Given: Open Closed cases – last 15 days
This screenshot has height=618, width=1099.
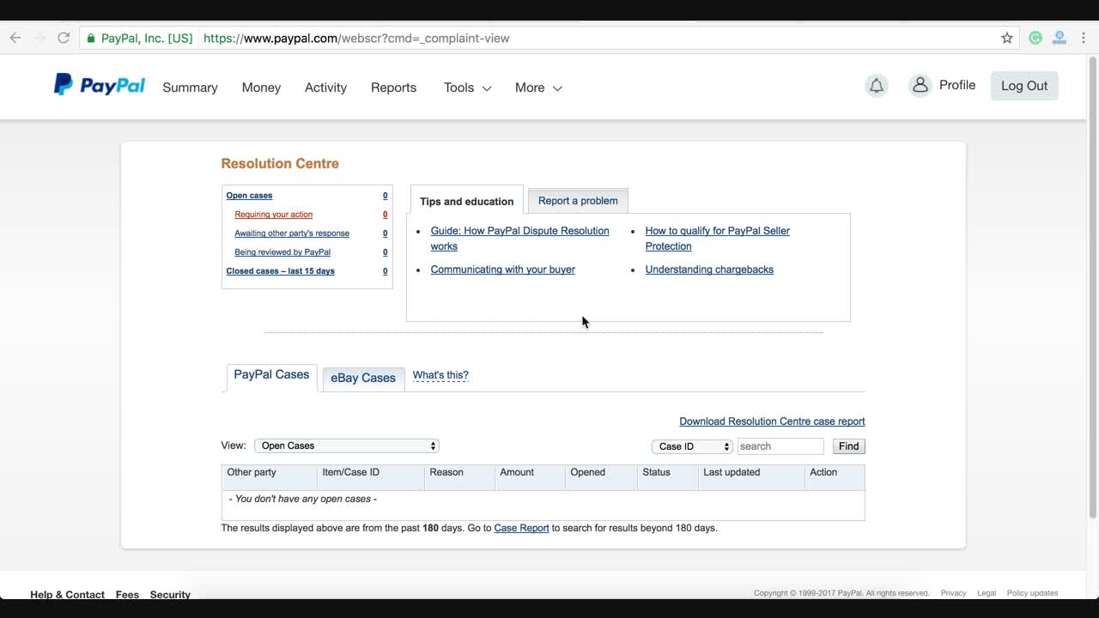Looking at the screenshot, I should pos(281,271).
